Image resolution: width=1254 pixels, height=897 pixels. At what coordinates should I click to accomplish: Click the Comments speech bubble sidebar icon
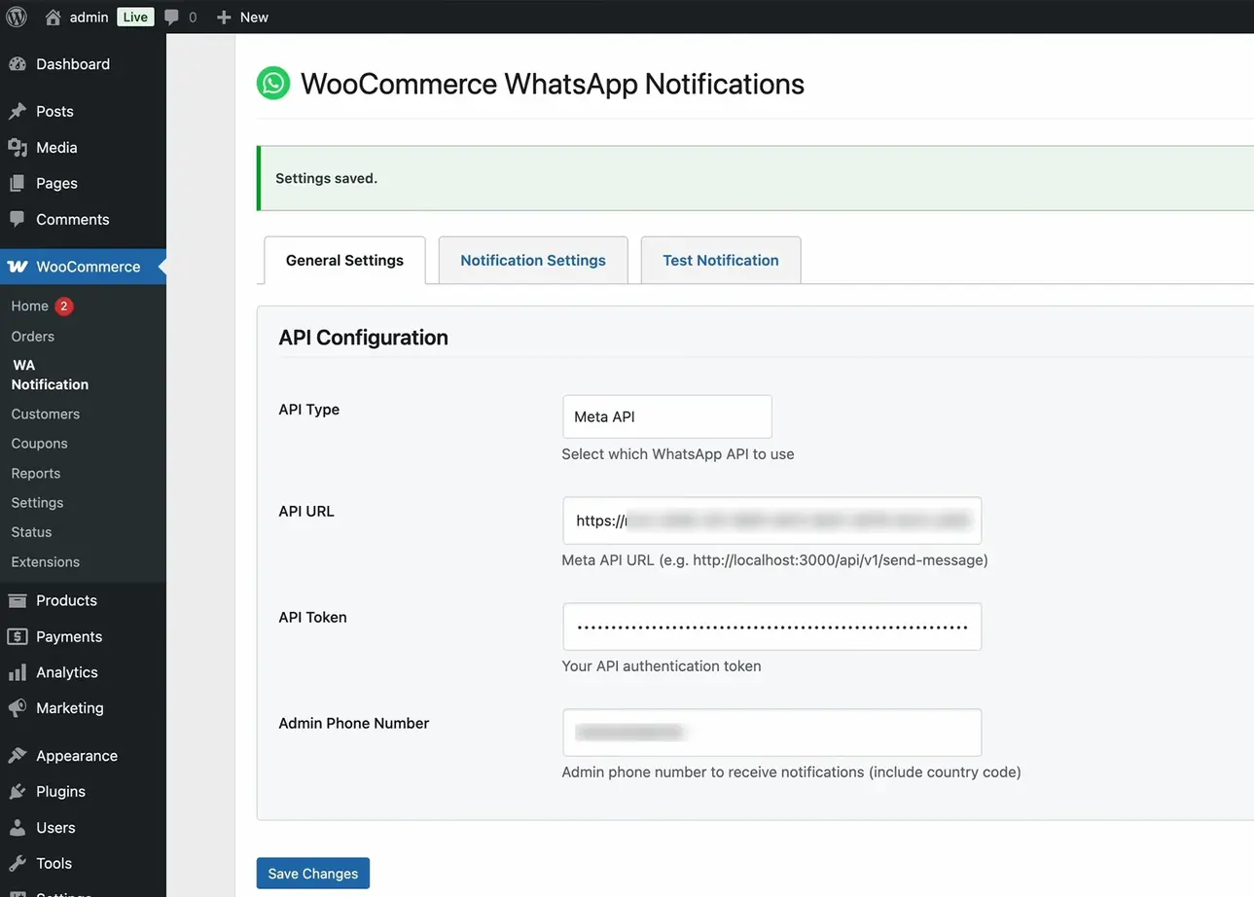pyautogui.click(x=18, y=220)
